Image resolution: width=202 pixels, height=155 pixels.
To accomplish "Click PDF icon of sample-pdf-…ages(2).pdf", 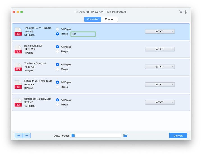I will click(x=18, y=102).
